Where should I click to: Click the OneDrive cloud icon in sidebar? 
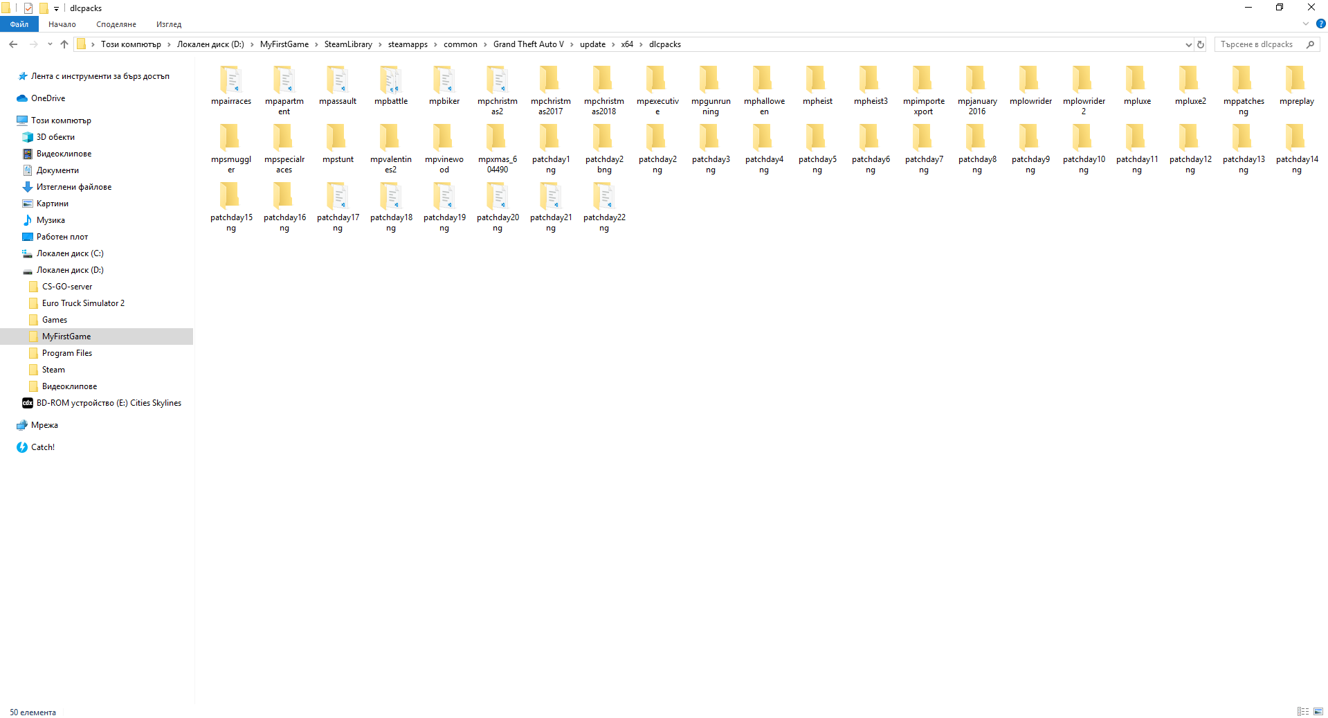(x=22, y=98)
